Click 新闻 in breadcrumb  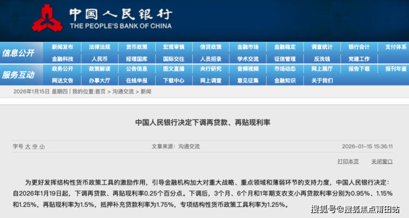point(146,92)
